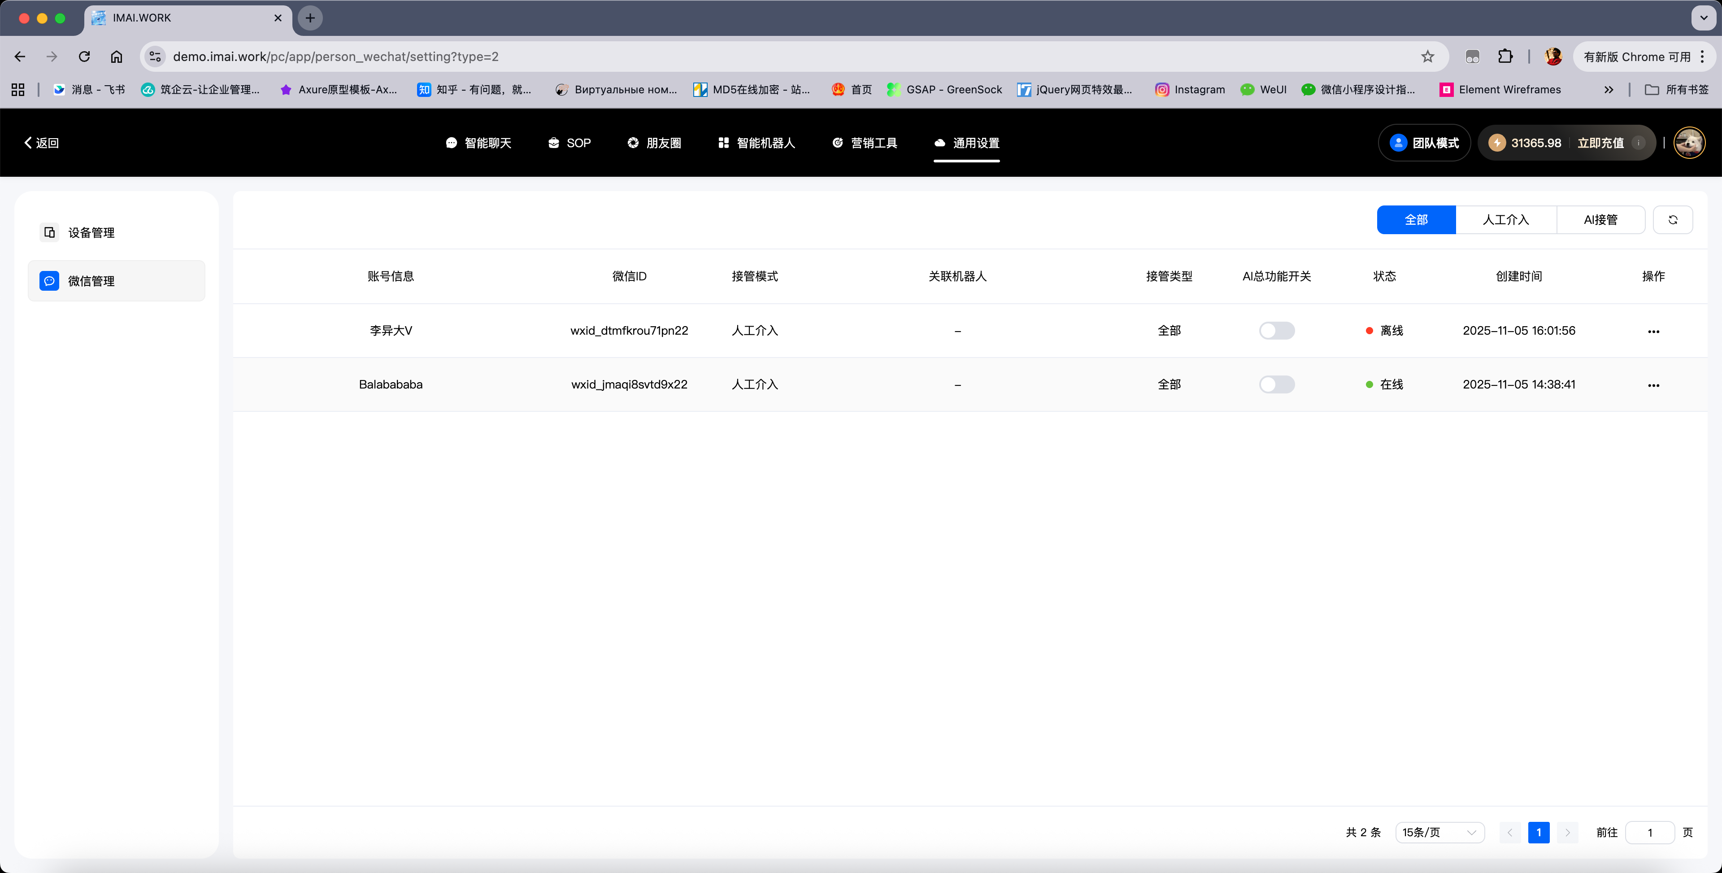This screenshot has height=873, width=1722.
Task: Select the 微信管理 chat icon
Action: [x=49, y=281]
